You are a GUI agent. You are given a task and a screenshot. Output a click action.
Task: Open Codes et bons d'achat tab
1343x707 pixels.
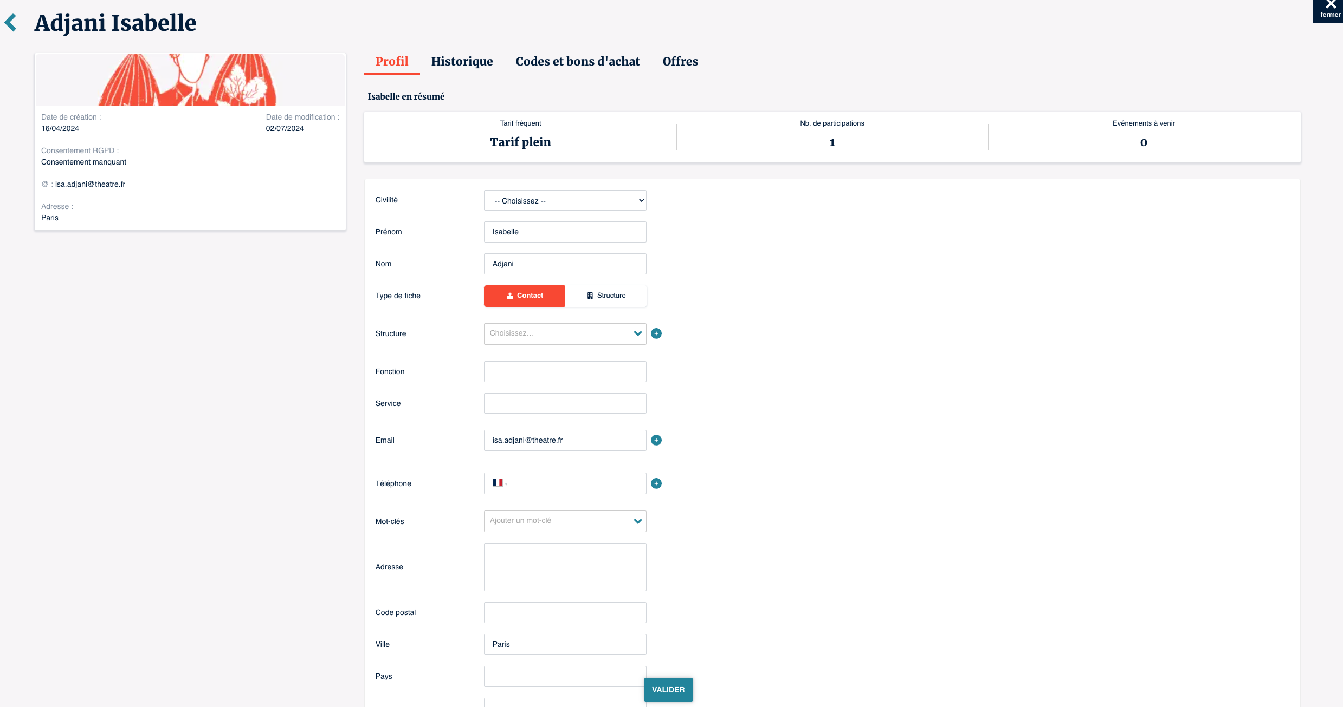coord(577,61)
